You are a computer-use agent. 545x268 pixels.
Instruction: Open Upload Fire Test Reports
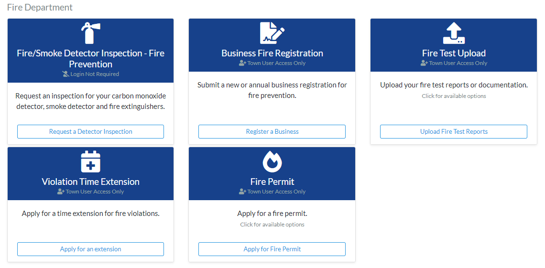(x=454, y=131)
